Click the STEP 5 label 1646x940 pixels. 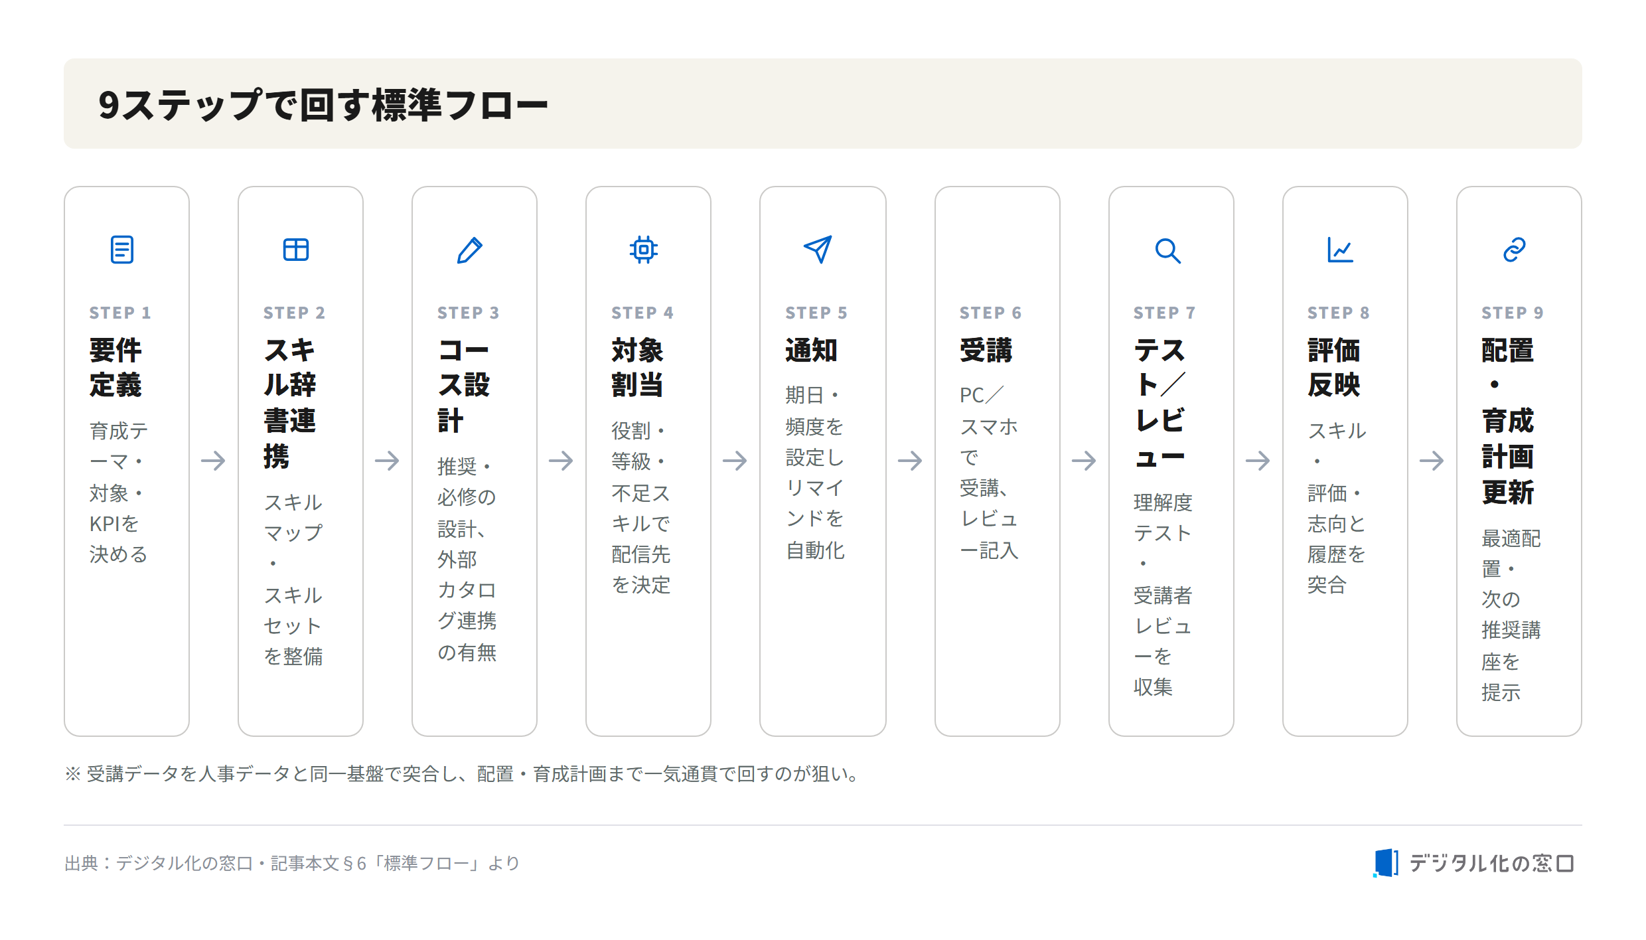[816, 313]
